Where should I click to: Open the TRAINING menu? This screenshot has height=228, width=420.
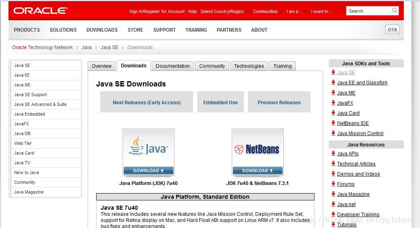tap(196, 30)
